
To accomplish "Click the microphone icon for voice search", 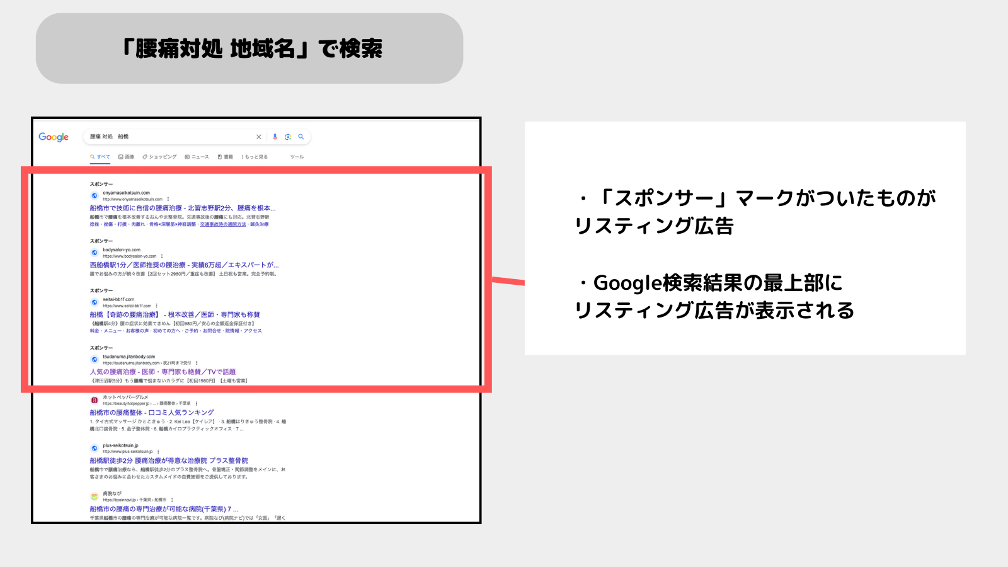I will coord(275,137).
